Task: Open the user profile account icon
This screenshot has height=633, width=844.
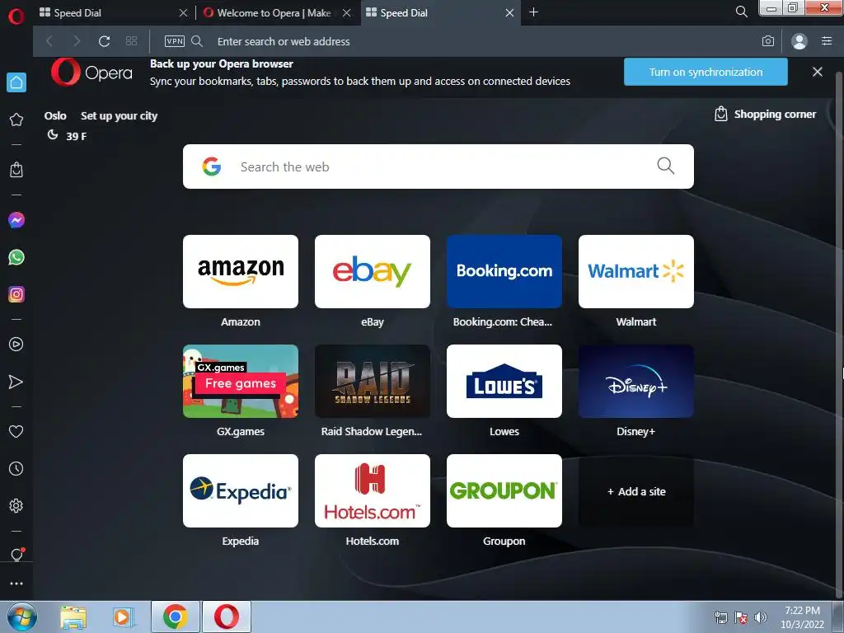Action: click(x=799, y=41)
